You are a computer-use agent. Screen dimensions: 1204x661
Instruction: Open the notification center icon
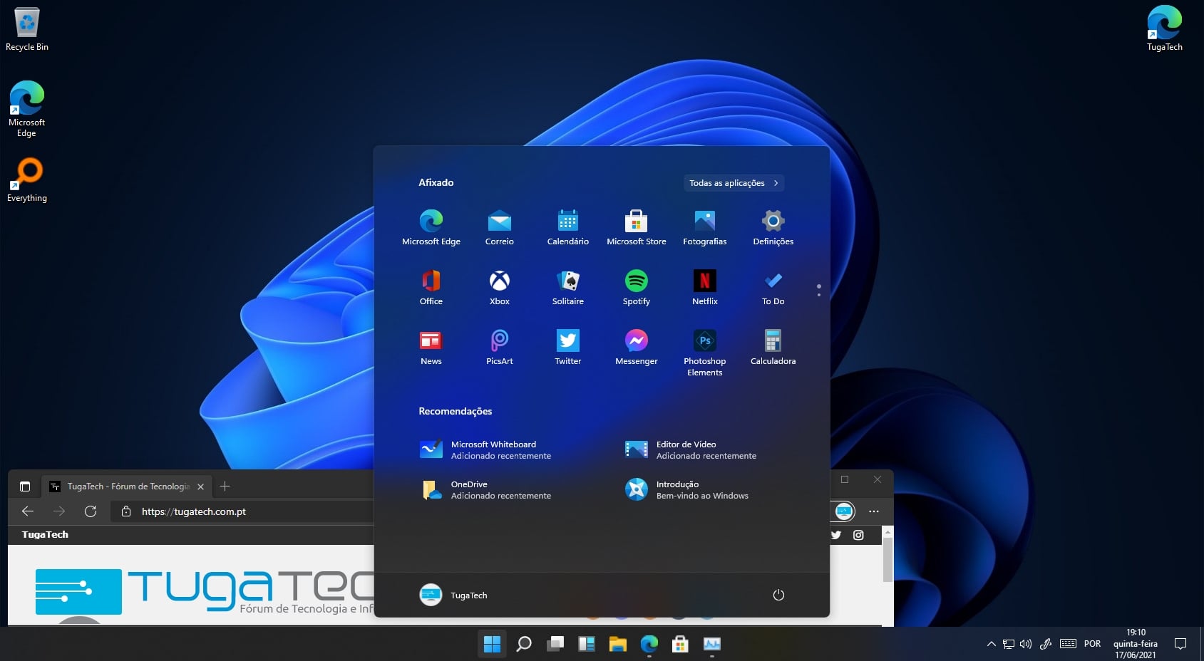tap(1180, 644)
